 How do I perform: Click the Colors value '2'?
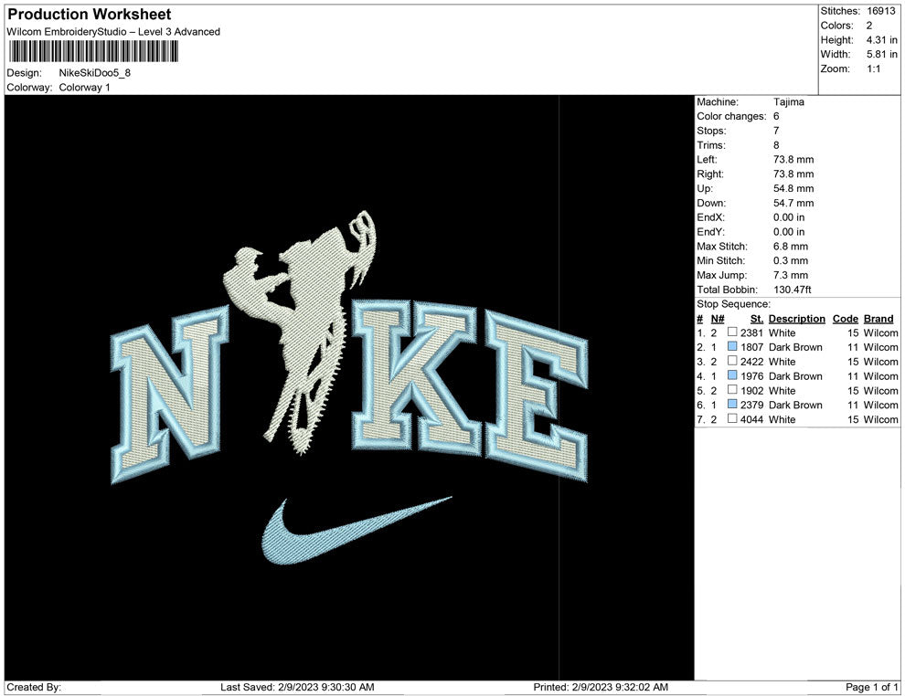point(869,26)
